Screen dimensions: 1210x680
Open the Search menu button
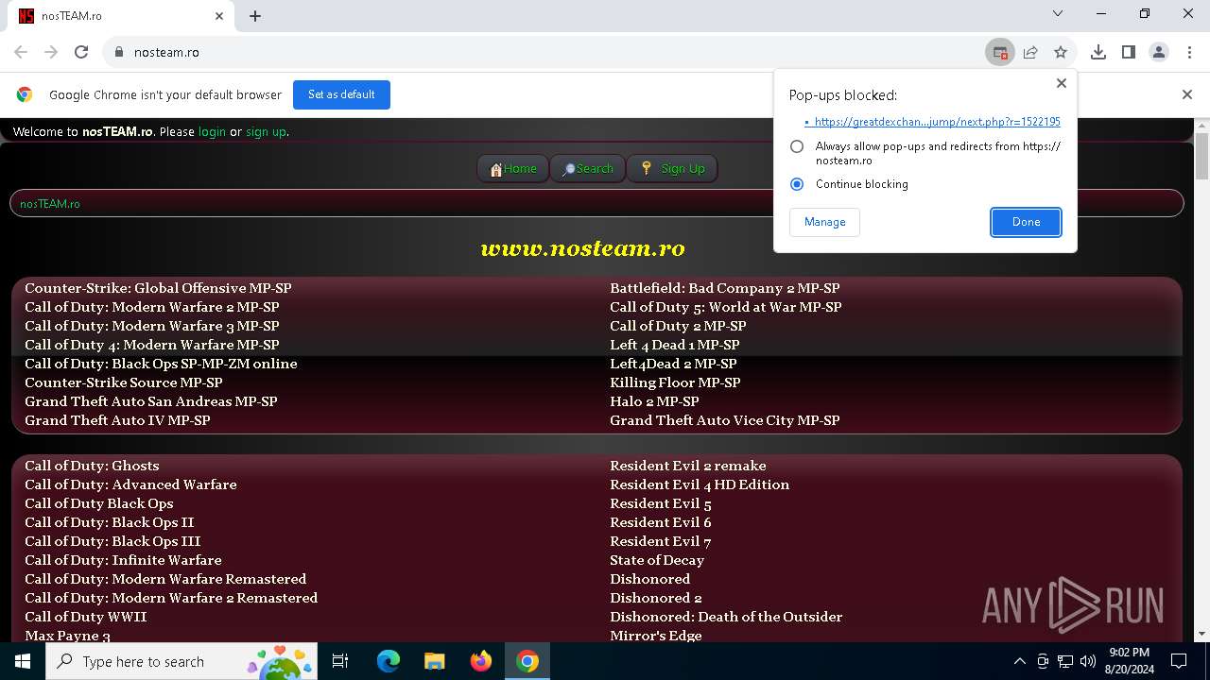tap(587, 168)
